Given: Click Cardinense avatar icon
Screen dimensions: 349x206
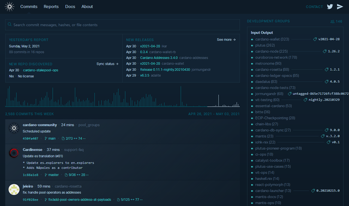Looking at the screenshot, I should pos(14,153).
